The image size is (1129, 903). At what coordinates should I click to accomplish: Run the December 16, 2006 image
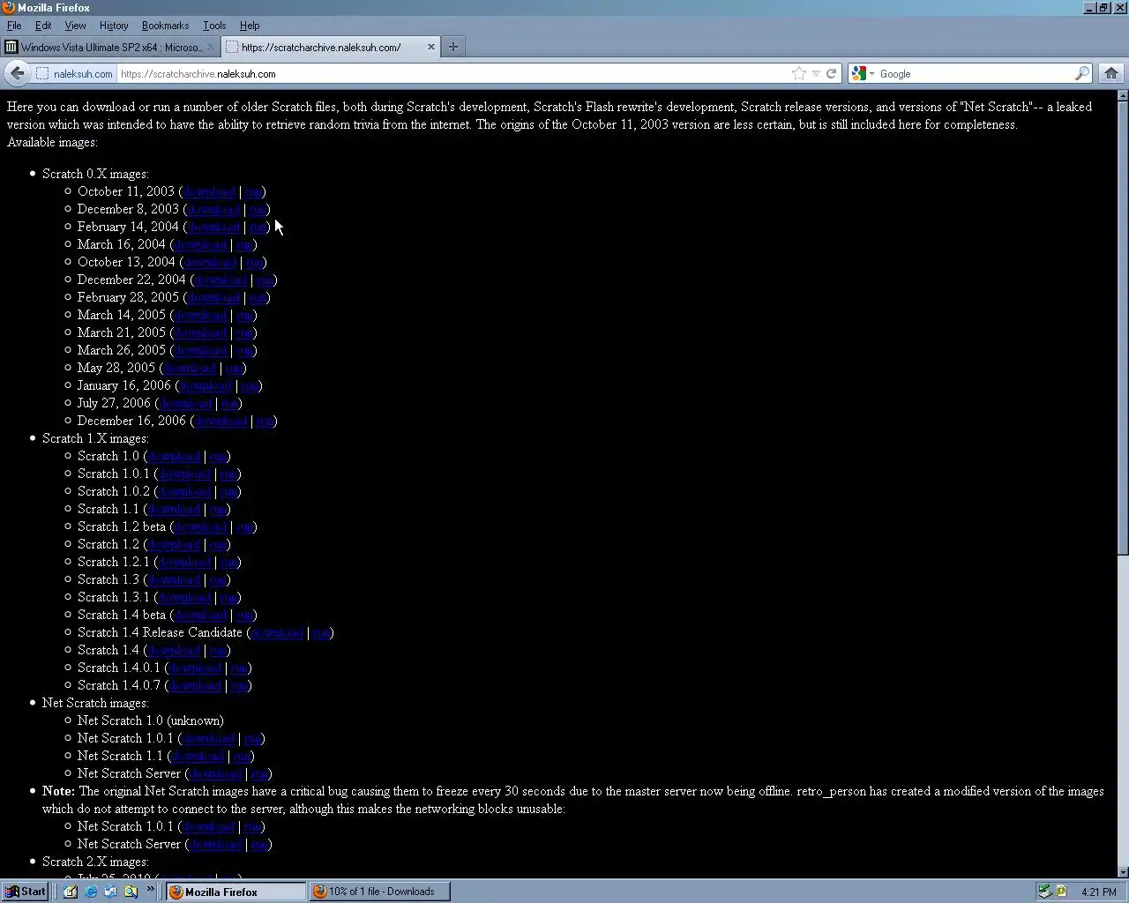pyautogui.click(x=264, y=421)
